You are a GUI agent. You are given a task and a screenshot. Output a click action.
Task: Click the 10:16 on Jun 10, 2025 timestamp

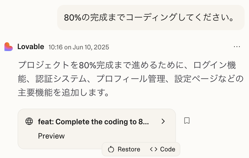tap(79, 47)
